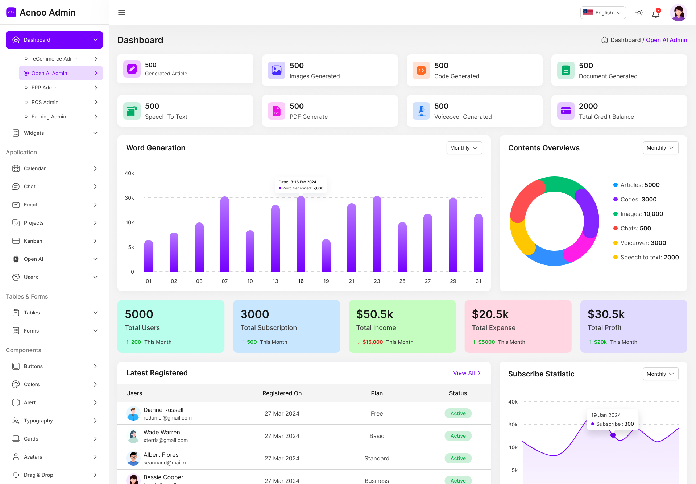Open the English language dropdown
Screen dimensions: 696x484
[x=603, y=13]
